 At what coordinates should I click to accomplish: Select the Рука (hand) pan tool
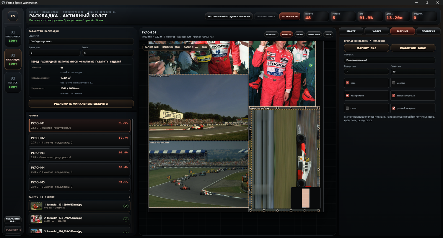click(x=299, y=35)
